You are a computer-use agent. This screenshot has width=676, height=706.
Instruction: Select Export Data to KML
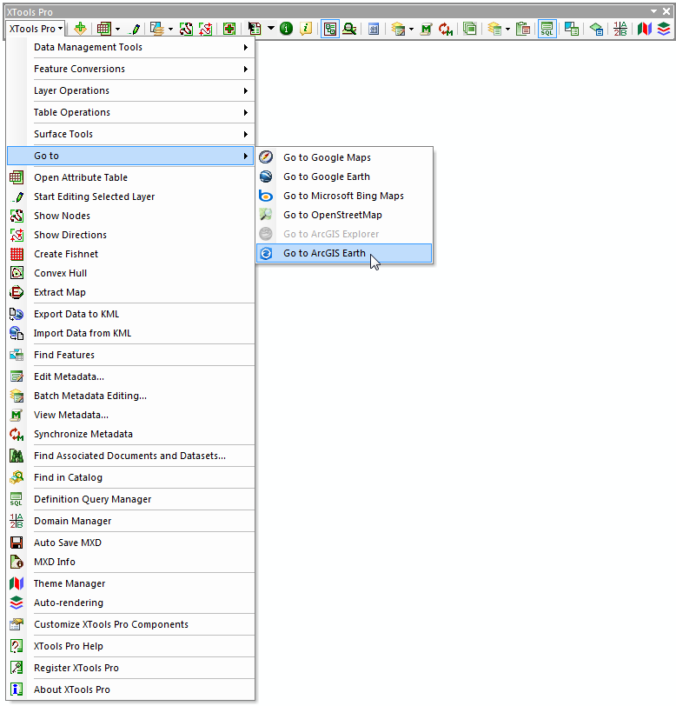(130, 314)
